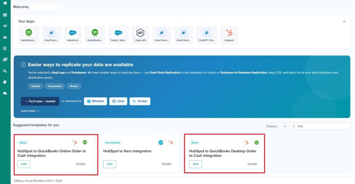Select the On-premise chip
The image size is (355, 184).
(x=54, y=86)
